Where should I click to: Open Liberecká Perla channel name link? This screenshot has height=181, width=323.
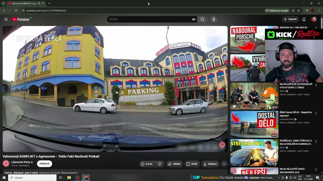click(x=21, y=162)
